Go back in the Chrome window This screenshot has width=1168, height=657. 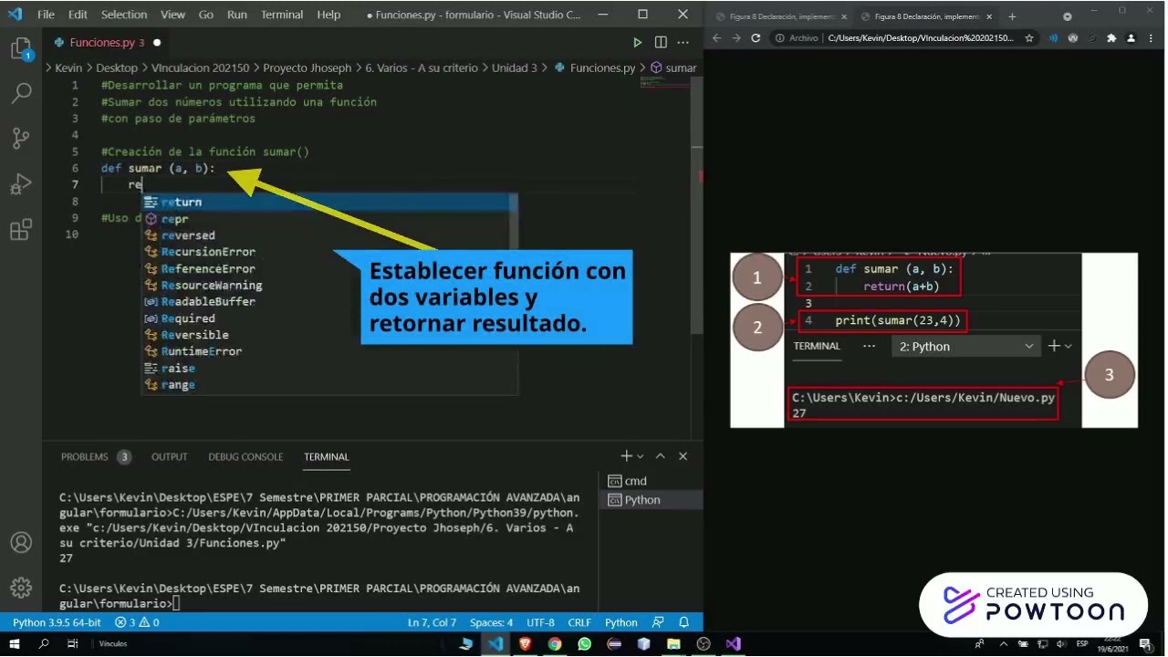(x=716, y=38)
